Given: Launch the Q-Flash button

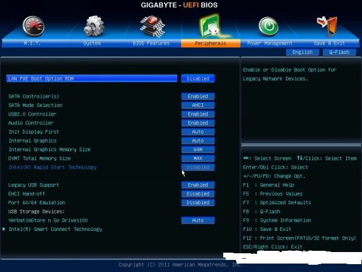Looking at the screenshot, I should tap(339, 52).
